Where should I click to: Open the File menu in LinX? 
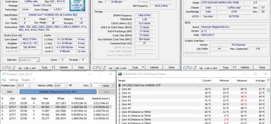tap(4, 80)
